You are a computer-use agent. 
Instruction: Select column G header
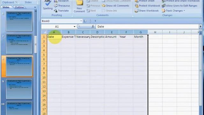click(141, 32)
